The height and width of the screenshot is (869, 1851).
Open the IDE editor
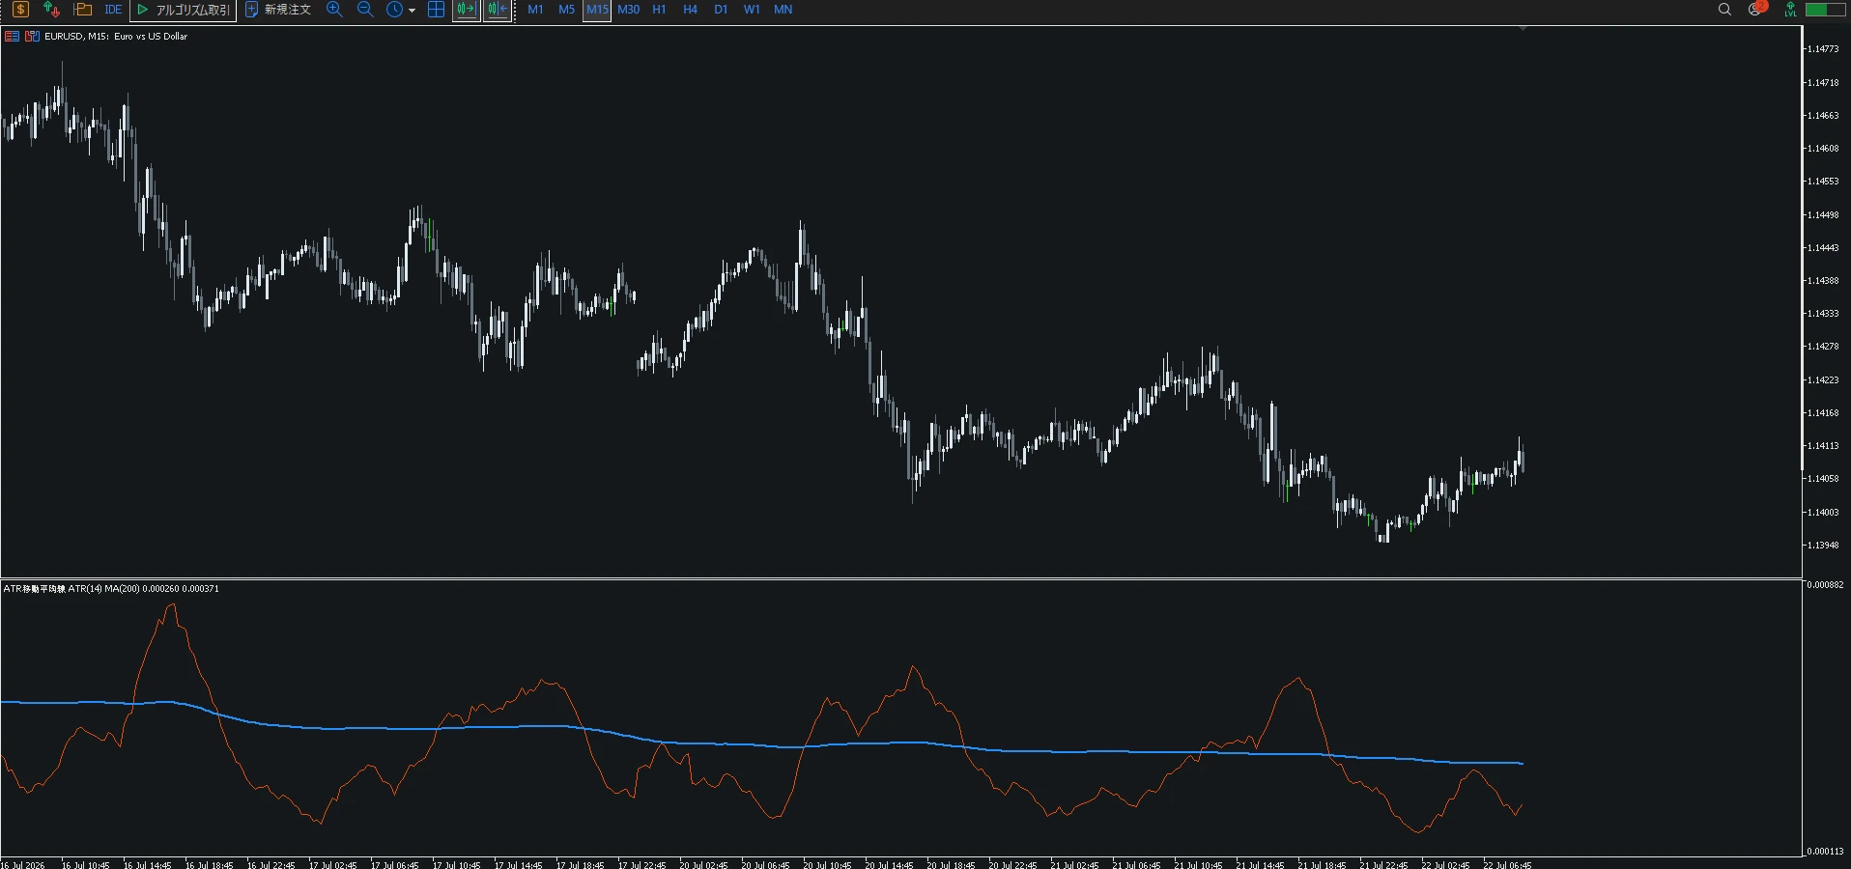pos(113,10)
